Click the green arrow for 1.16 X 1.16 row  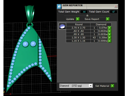[x=110, y=41]
